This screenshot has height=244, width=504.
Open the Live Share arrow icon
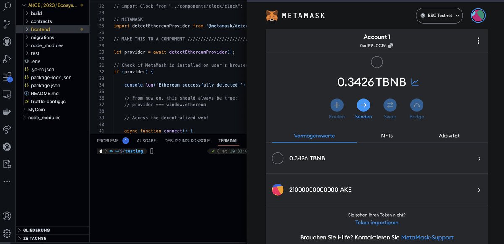(7, 129)
